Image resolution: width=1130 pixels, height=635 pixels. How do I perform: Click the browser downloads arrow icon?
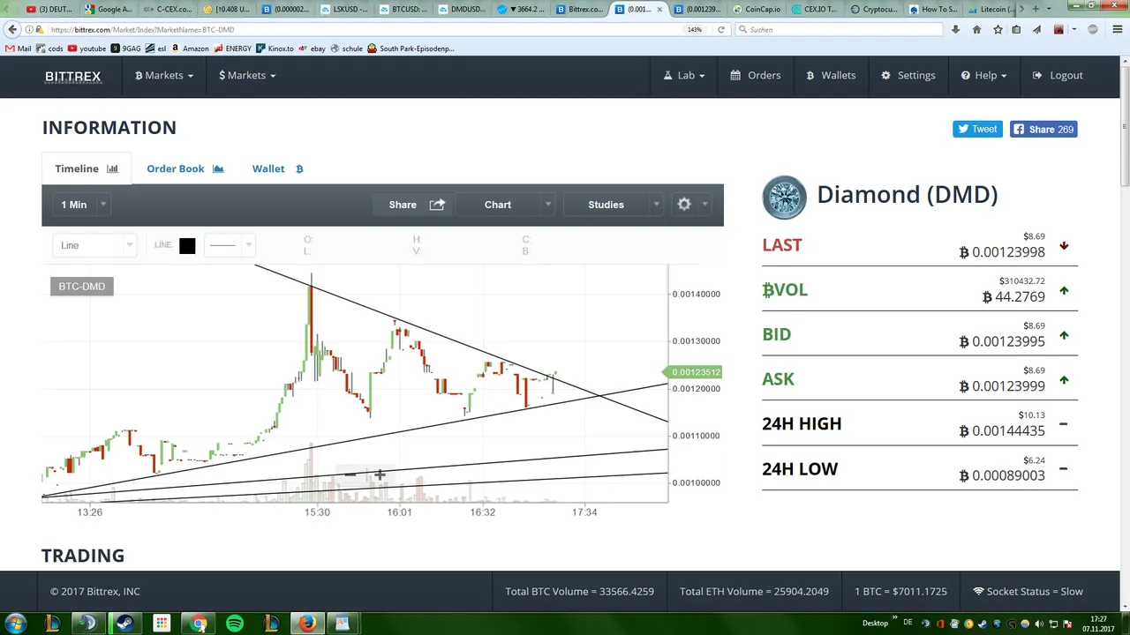coord(955,30)
